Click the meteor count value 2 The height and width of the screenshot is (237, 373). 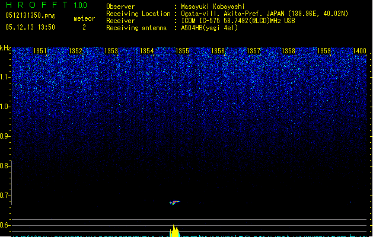[84, 27]
